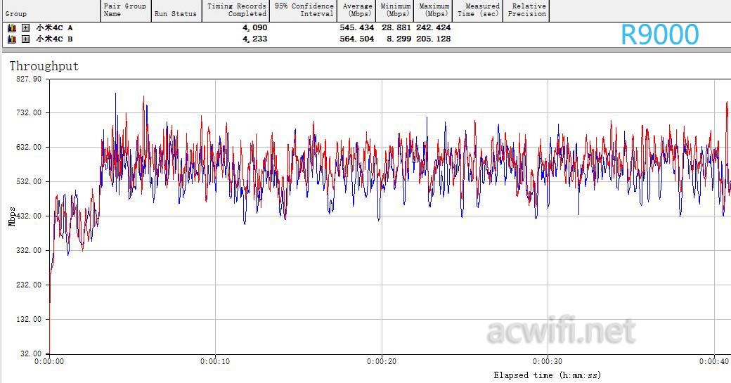
Task: Click the Minimum (Mbps) column header
Action: (395, 10)
